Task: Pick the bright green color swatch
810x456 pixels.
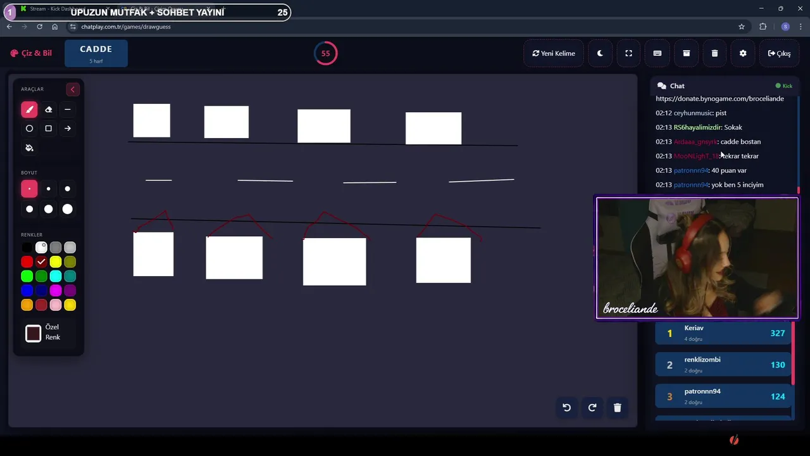Action: [x=27, y=276]
